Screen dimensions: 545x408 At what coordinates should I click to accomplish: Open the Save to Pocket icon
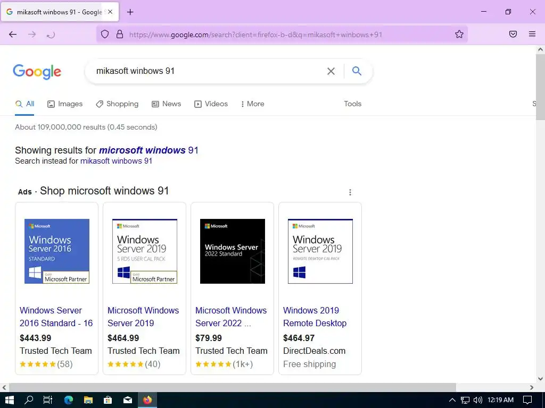(513, 34)
